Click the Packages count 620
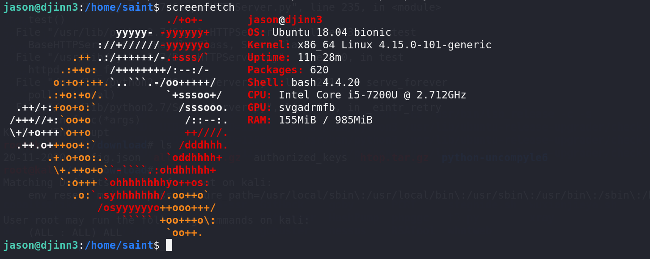This screenshot has width=650, height=259. (x=319, y=70)
